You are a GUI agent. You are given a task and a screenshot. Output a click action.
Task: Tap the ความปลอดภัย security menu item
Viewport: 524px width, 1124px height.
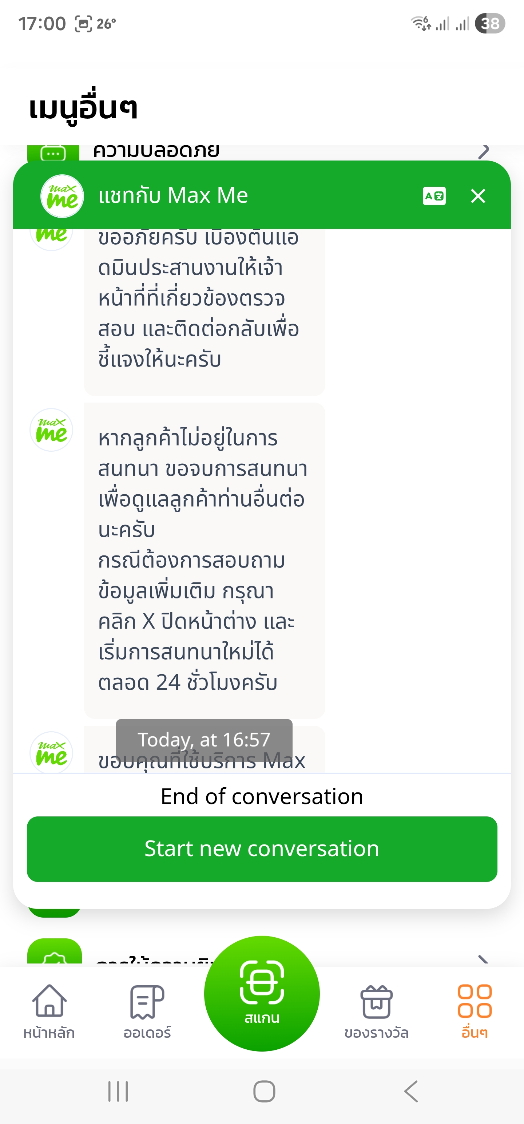[156, 152]
